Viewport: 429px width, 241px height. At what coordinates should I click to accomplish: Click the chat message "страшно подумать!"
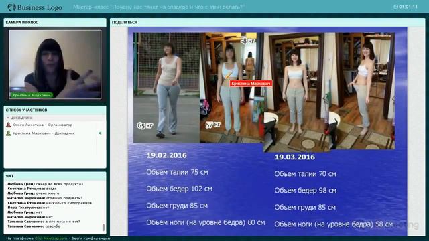pos(64,198)
